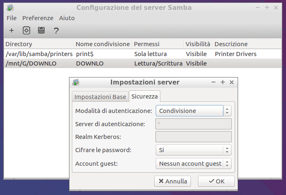This screenshot has height=195, width=286.
Task: Click Samba app icon in main title bar
Action: [x=10, y=8]
